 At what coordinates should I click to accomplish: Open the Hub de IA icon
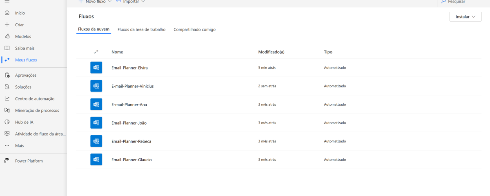pos(7,122)
